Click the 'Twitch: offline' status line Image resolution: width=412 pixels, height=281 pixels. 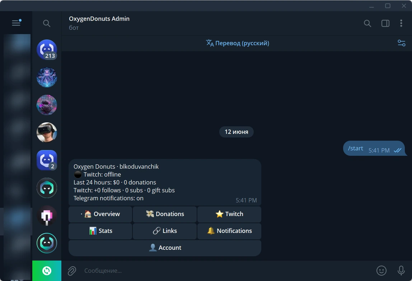[x=97, y=174]
